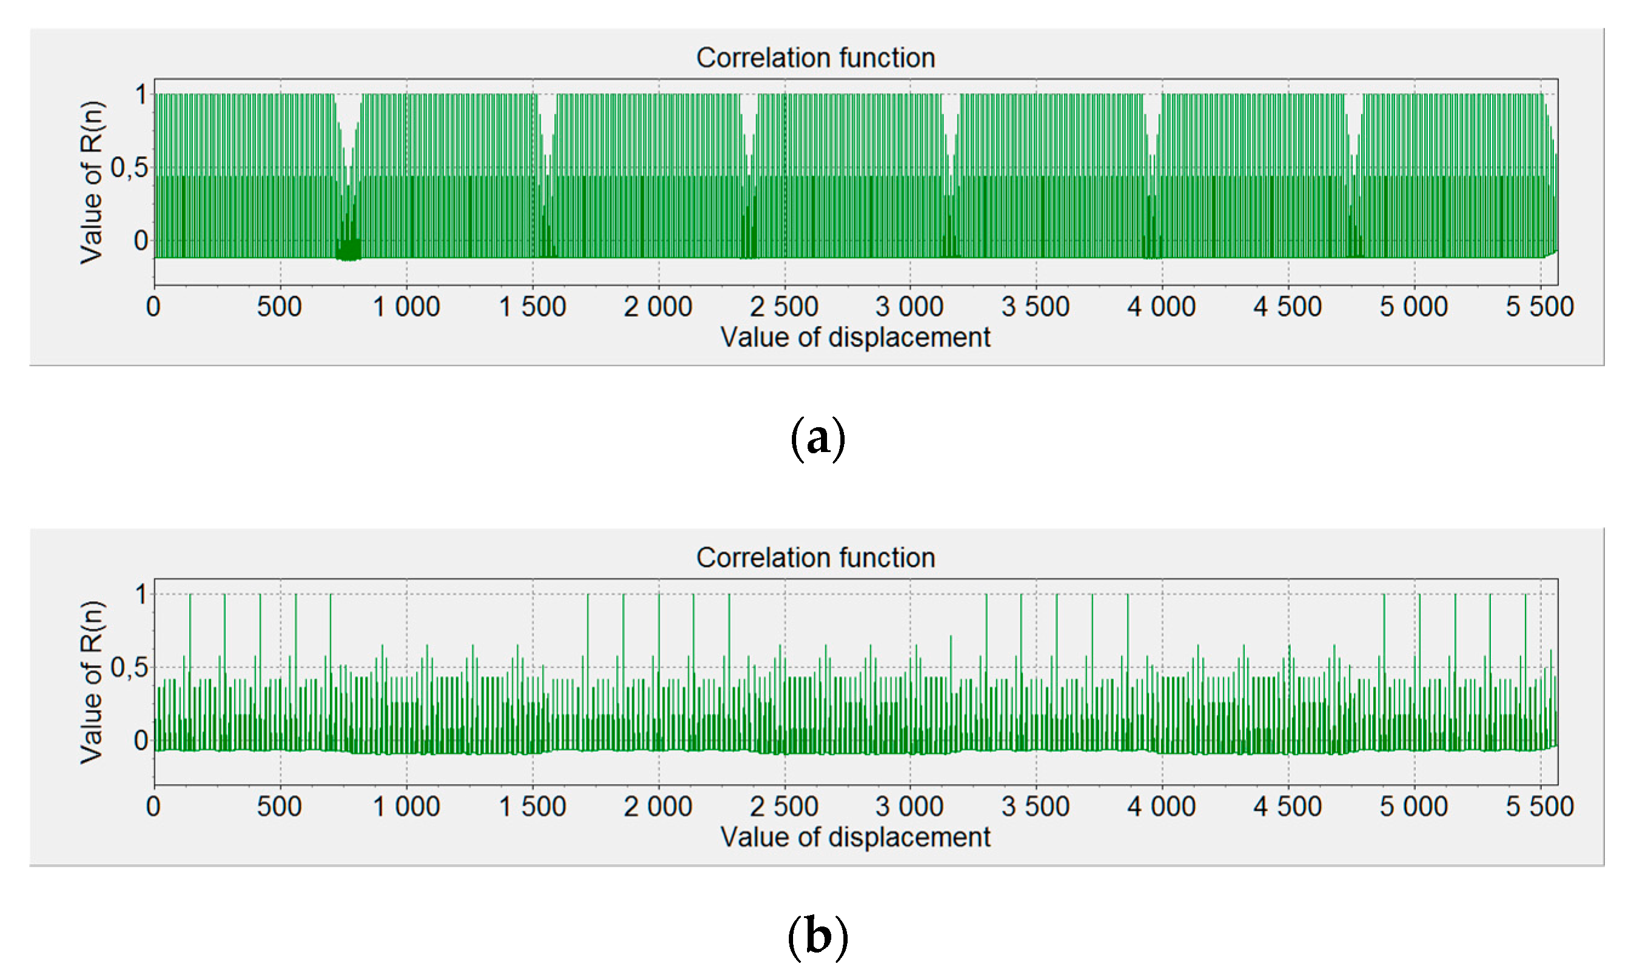Viewport: 1631px width, 978px height.
Task: Click the 0,5 y-axis tick in chart (a)
Action: 129,168
